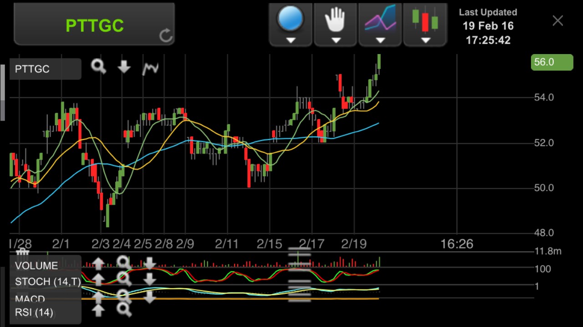583x327 pixels.
Task: Click the 2/1 date axis label
Action: click(61, 244)
